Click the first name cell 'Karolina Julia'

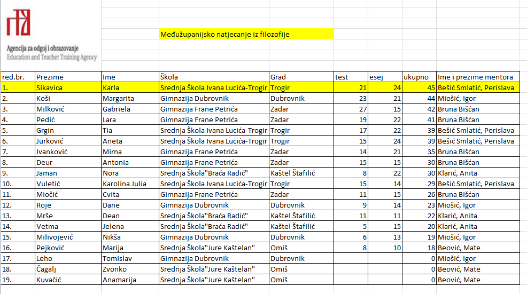(130, 184)
